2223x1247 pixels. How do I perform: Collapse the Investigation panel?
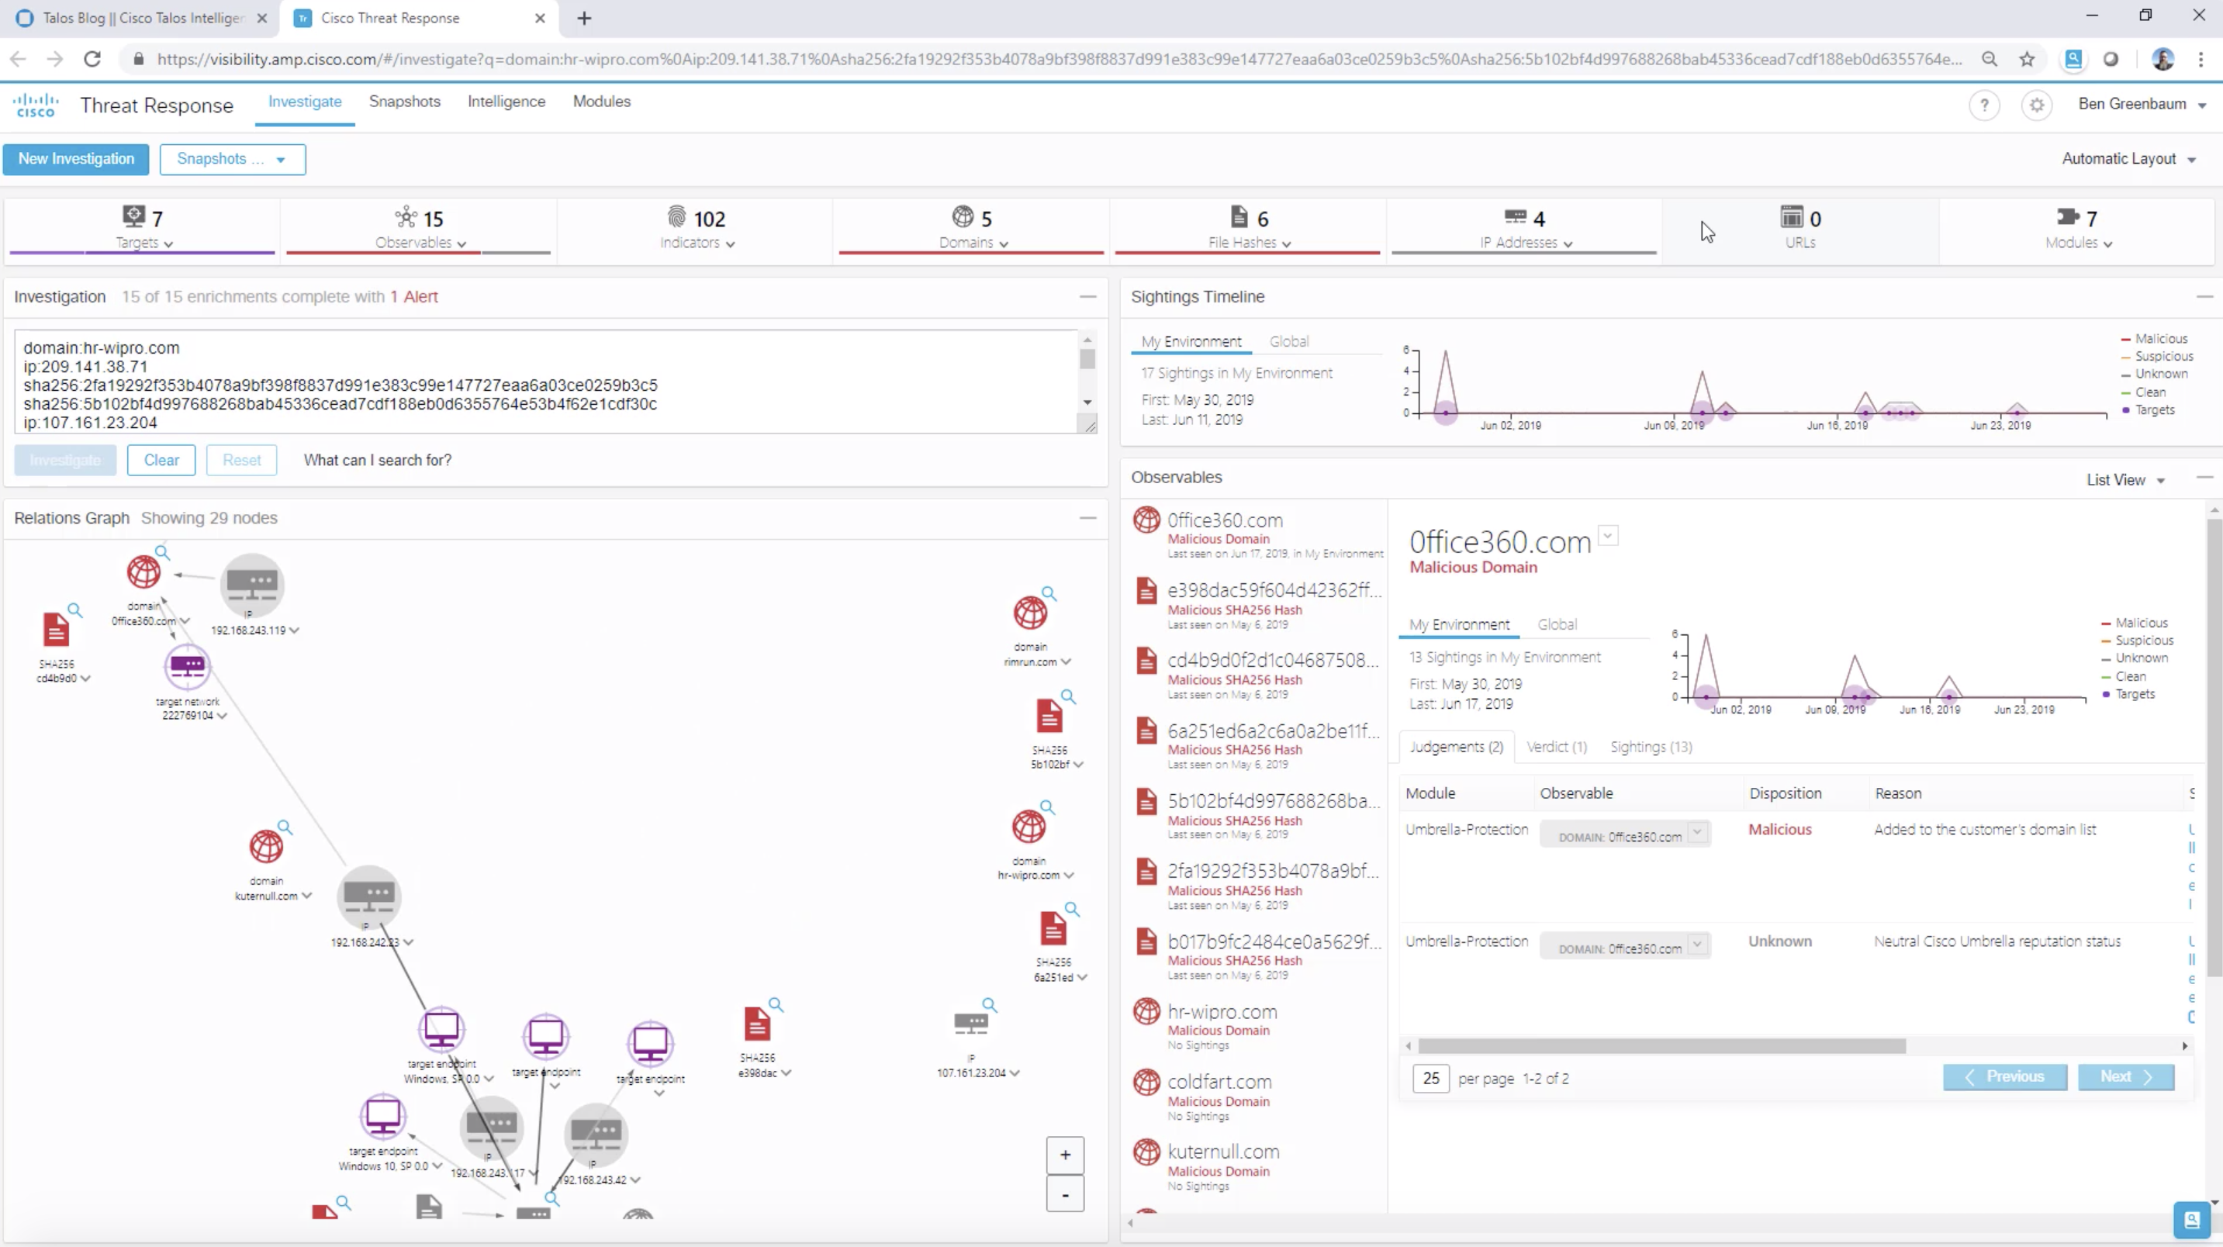pyautogui.click(x=1087, y=296)
